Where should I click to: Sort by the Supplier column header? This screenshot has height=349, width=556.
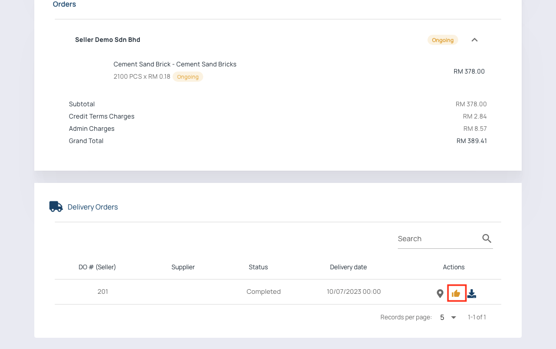(x=183, y=267)
